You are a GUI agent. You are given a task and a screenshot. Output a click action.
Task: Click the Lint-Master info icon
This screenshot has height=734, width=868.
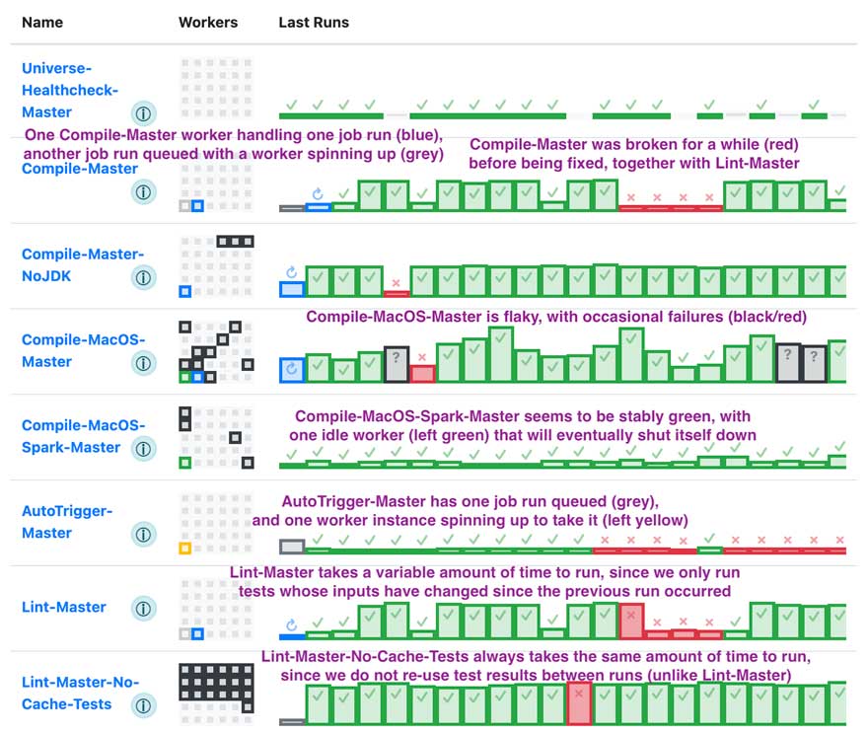click(x=144, y=607)
